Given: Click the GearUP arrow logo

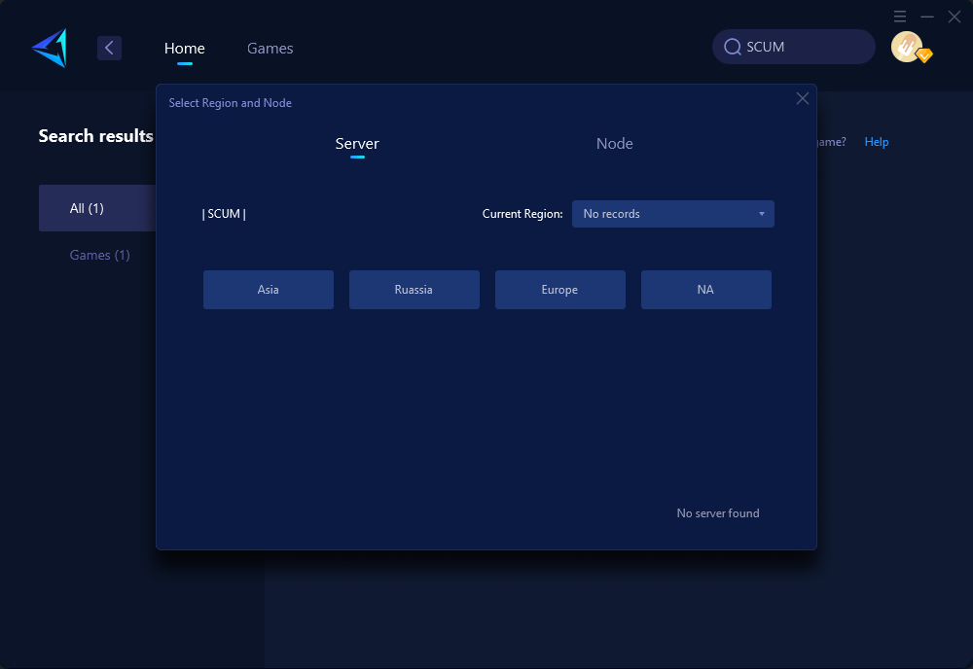Looking at the screenshot, I should (x=51, y=48).
